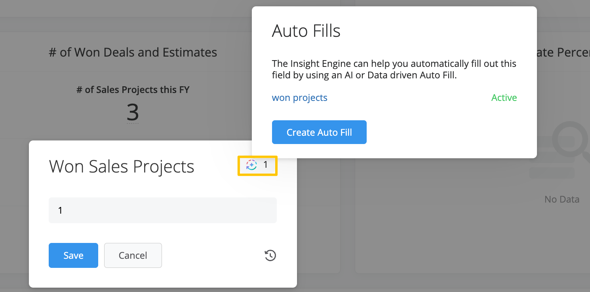This screenshot has width=590, height=292.
Task: Focus the Won Sales Projects value field
Action: coord(162,210)
